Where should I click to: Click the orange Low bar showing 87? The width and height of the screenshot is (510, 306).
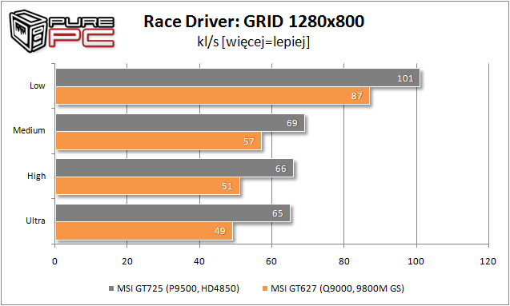pos(213,95)
